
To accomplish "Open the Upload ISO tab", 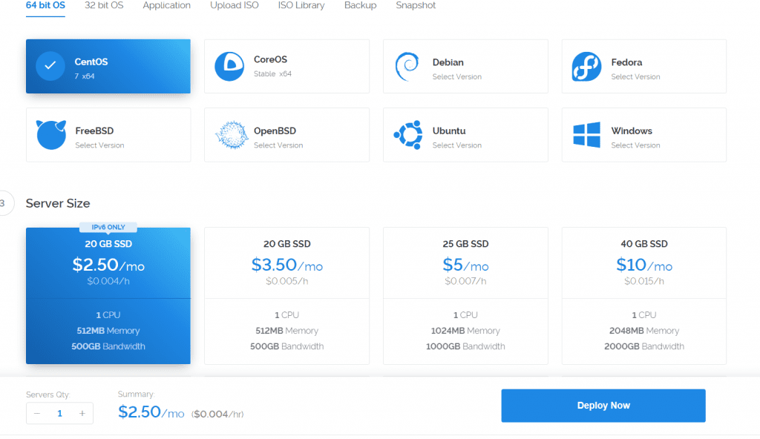I will [x=234, y=5].
